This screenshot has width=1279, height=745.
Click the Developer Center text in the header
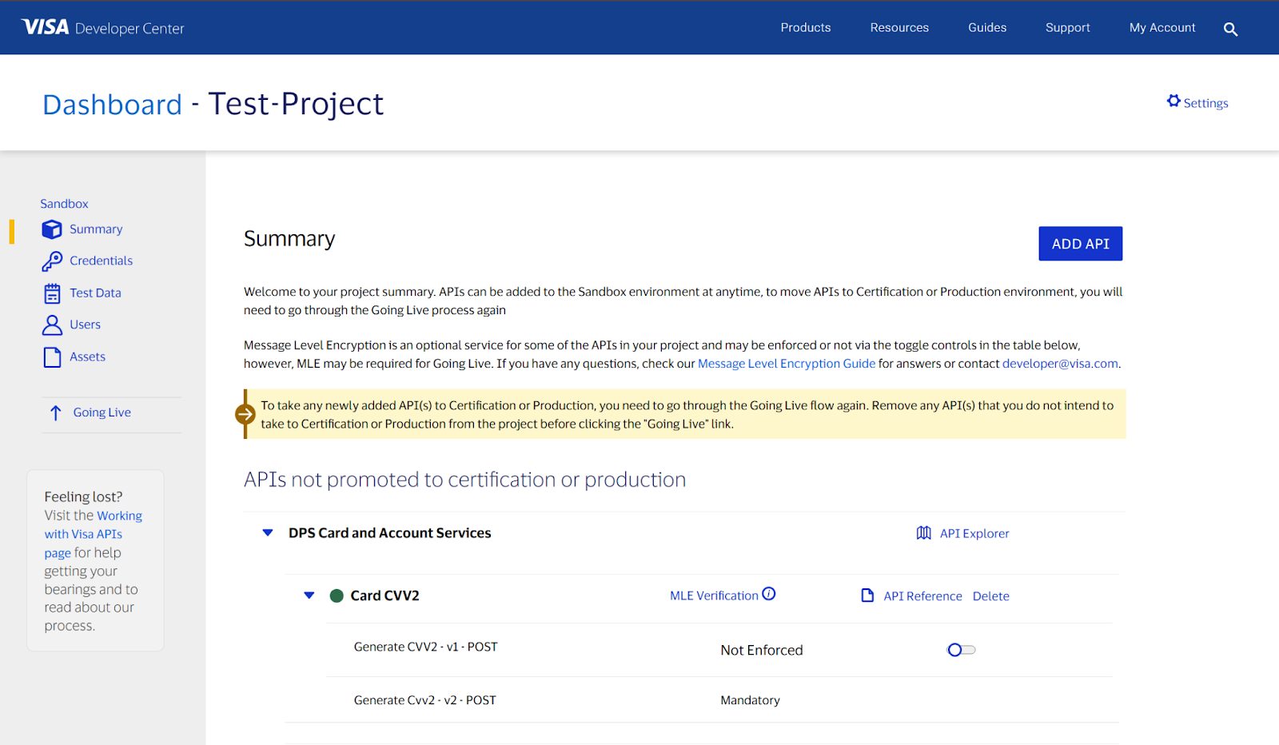coord(129,29)
